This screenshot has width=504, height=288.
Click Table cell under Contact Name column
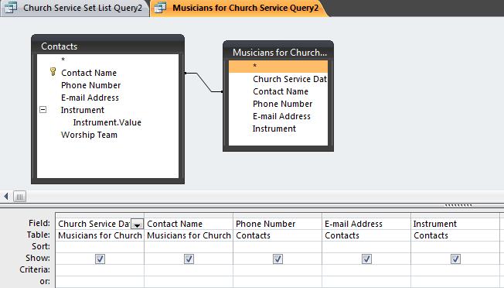[189, 235]
